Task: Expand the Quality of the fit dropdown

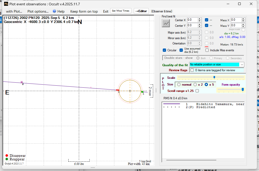Action: pyautogui.click(x=242, y=65)
